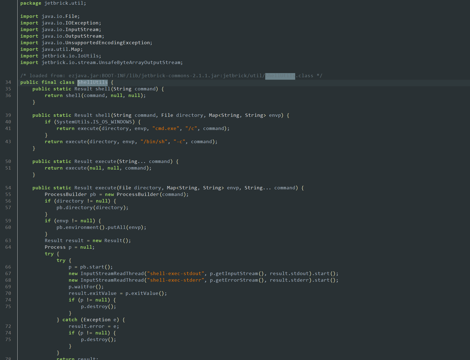Click line number 43 in the gutter
Image resolution: width=470 pixels, height=360 pixels.
[8, 142]
